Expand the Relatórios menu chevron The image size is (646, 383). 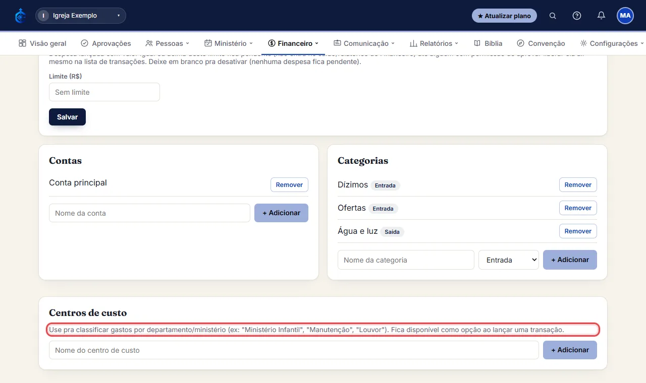[x=456, y=43]
